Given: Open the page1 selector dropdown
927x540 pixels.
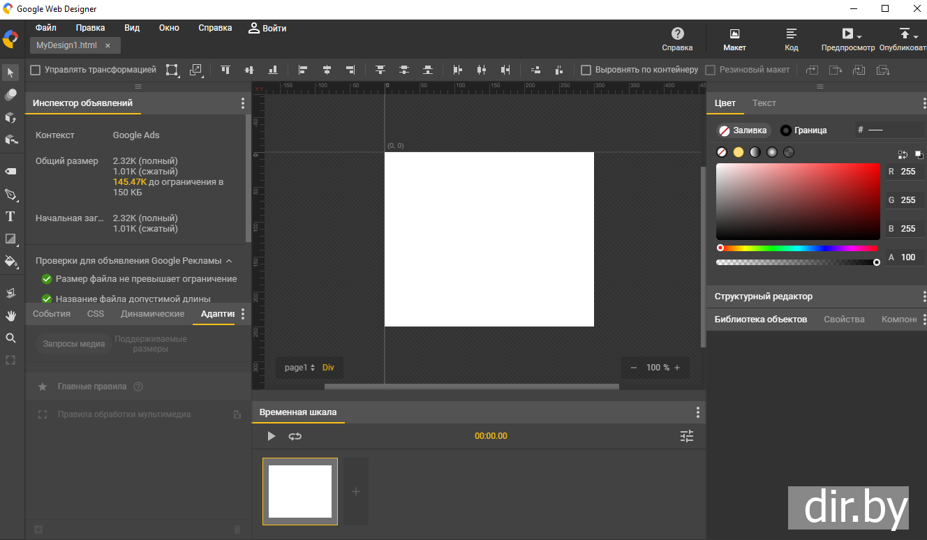Looking at the screenshot, I should (x=299, y=368).
